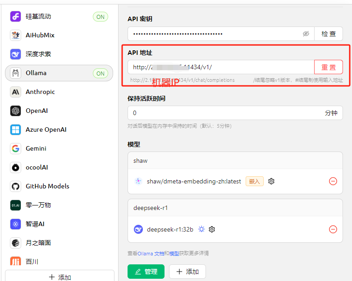Select 深度求索 provider in the sidebar
Image resolution: width=352 pixels, height=281 pixels.
click(x=59, y=54)
